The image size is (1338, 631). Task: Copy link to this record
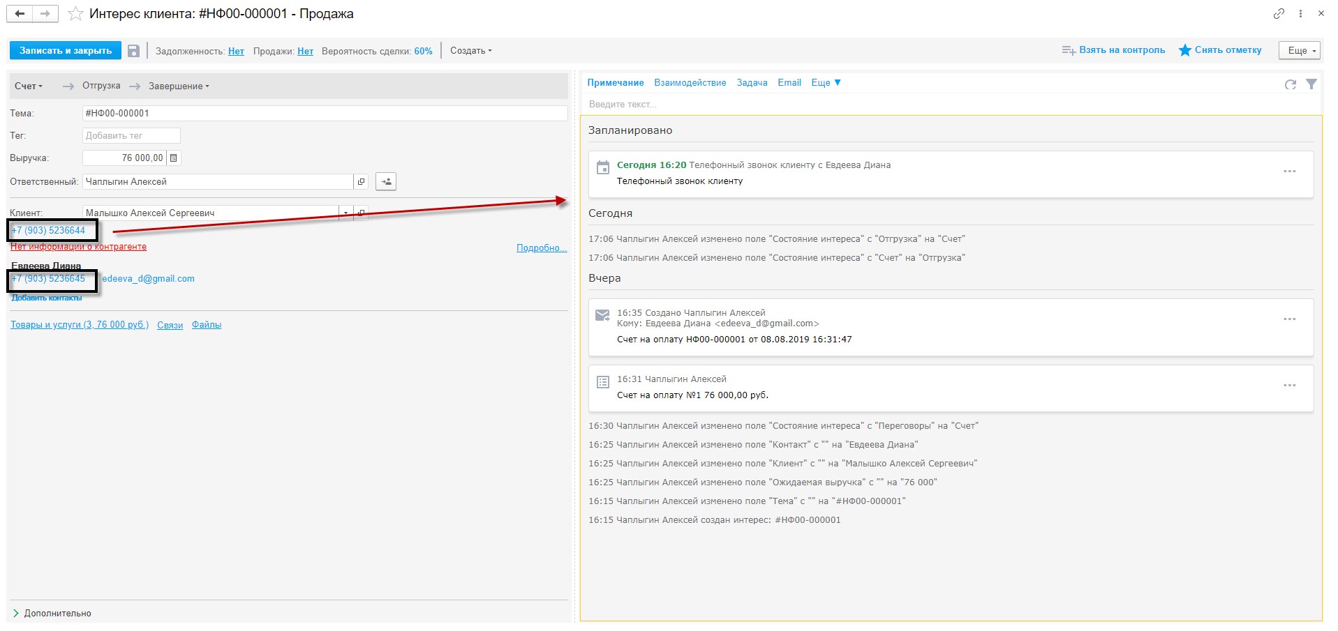[1279, 13]
